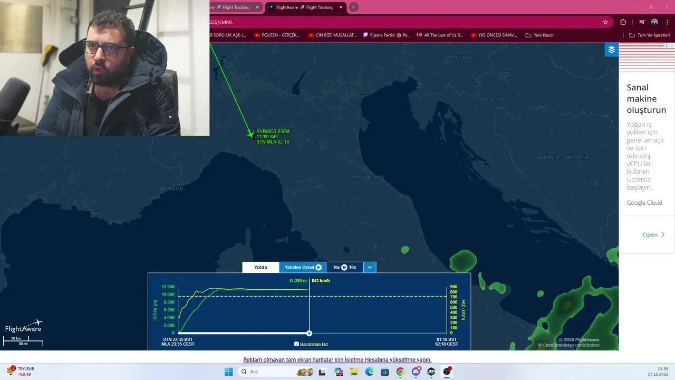Click the STN 22:35 BST departure time
This screenshot has height=380, width=675.
tap(178, 339)
